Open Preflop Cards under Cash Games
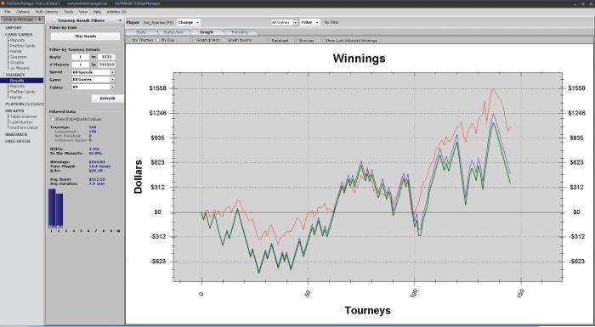Screen dimensions: 595x327 [22, 46]
